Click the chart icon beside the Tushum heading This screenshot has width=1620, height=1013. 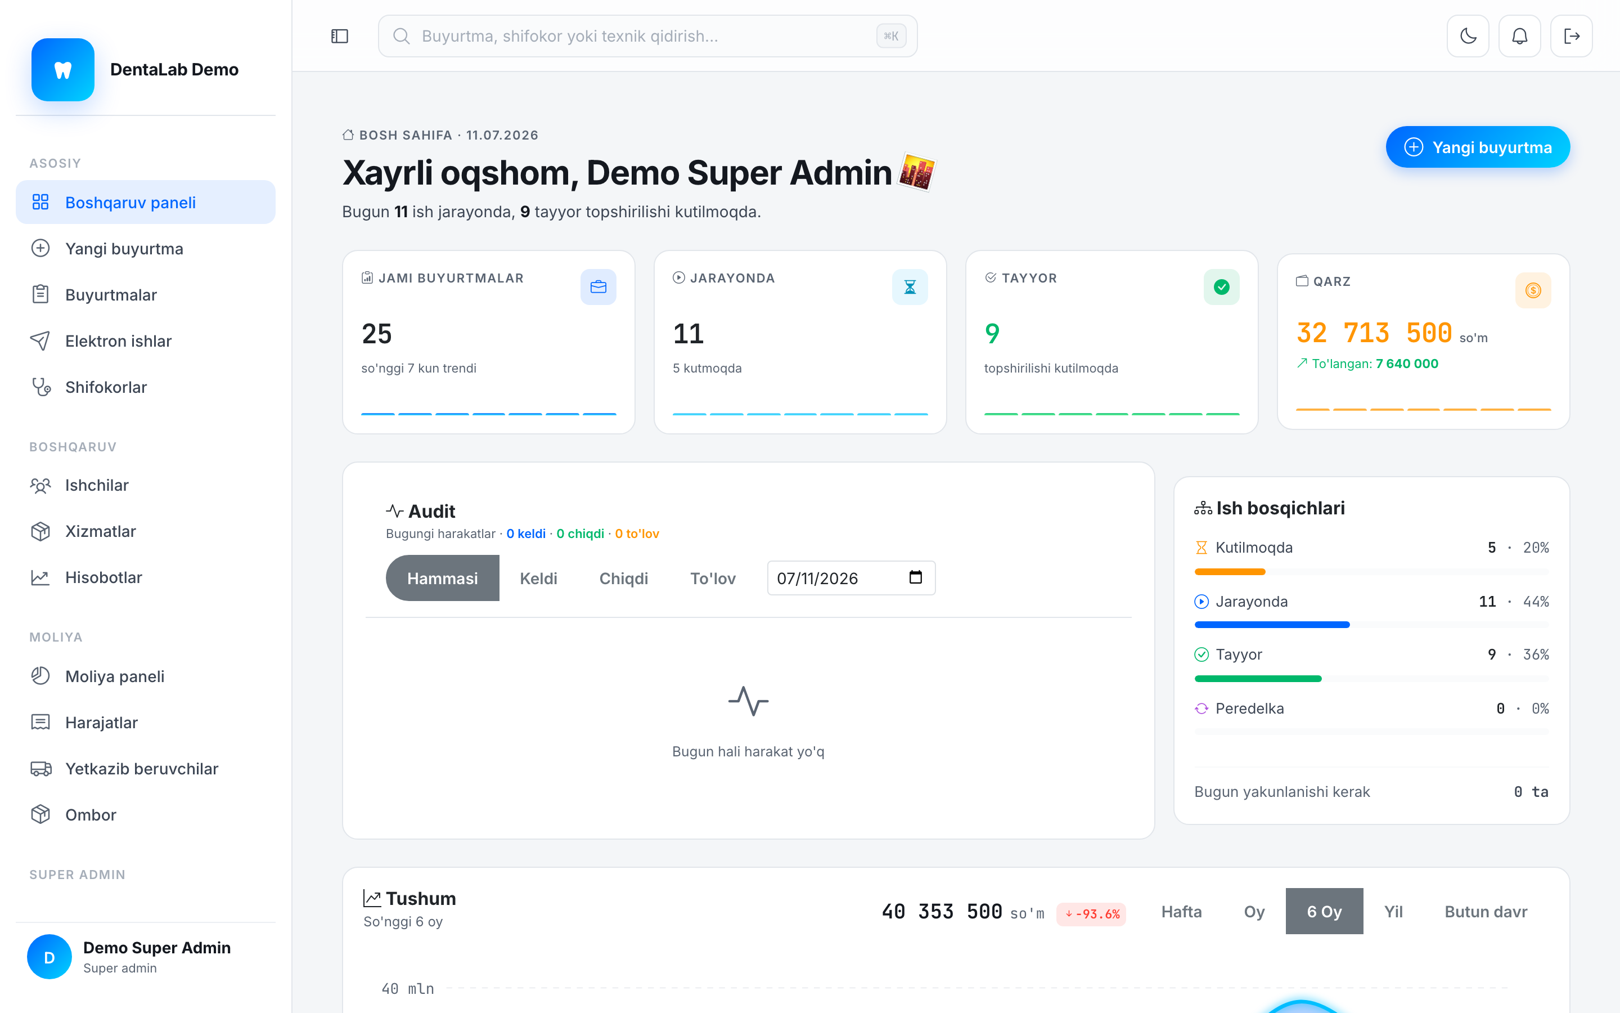pos(372,898)
